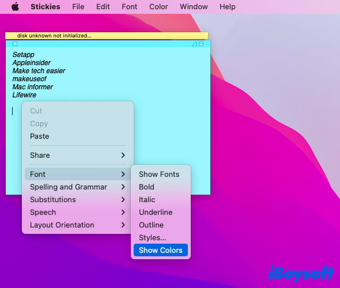Apply Italic from the Font submenu
The width and height of the screenshot is (340, 288).
point(161,200)
